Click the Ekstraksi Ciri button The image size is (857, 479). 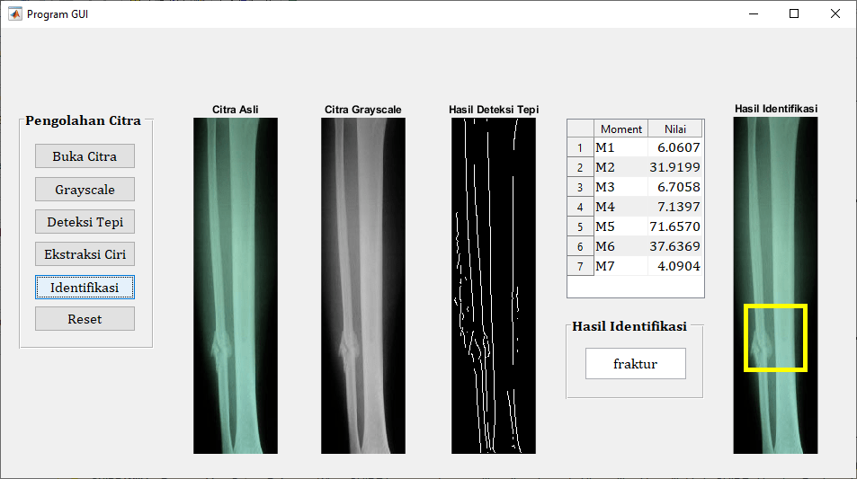[85, 253]
